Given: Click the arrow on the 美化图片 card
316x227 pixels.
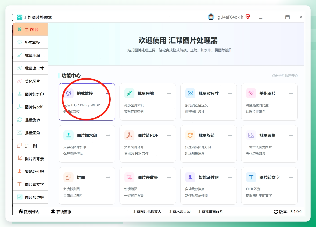Looking at the screenshot, I should 291,93.
